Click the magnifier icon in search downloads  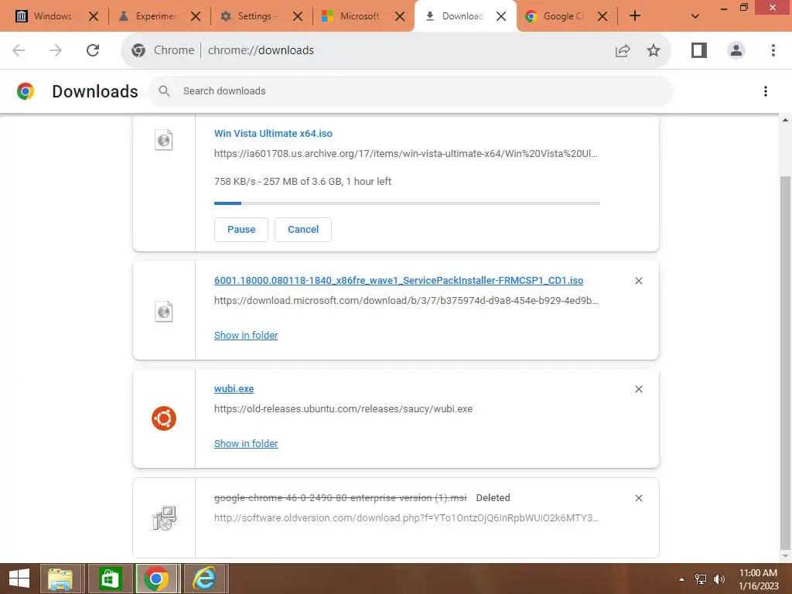point(164,91)
